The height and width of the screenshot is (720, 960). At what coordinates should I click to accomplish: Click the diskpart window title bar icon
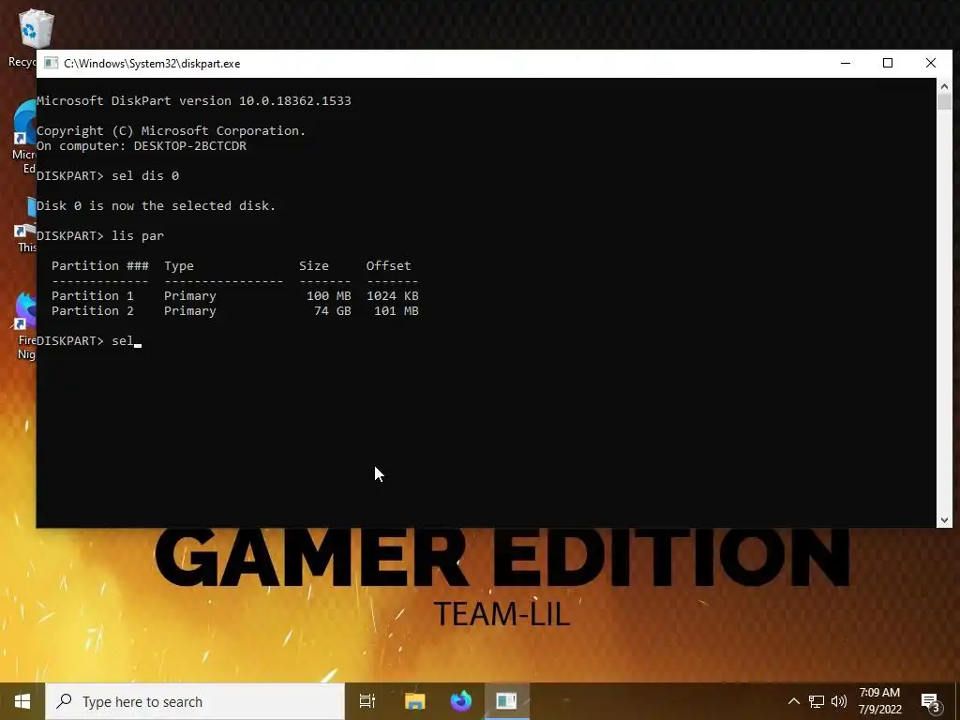52,64
